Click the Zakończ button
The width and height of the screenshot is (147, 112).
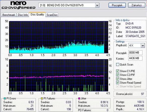tap(136, 5)
